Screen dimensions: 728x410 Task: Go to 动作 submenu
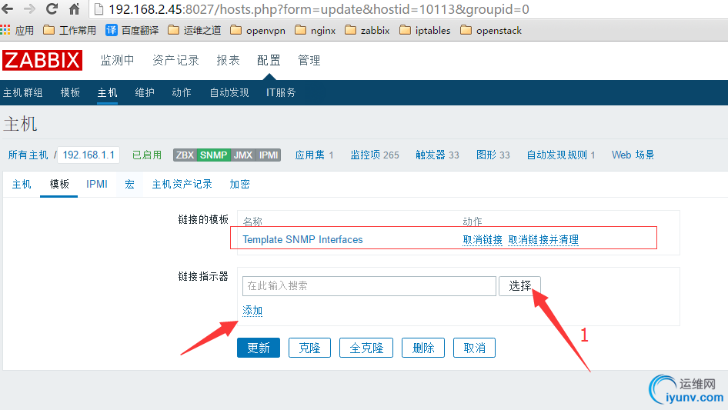pyautogui.click(x=182, y=92)
